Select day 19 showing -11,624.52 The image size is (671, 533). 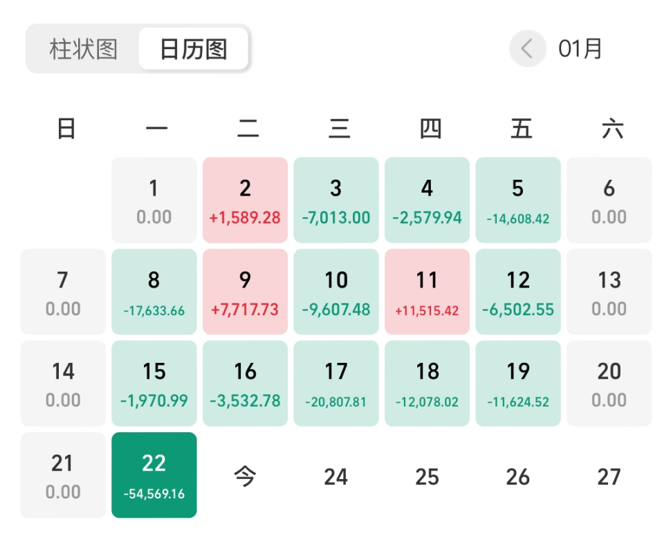click(x=518, y=383)
